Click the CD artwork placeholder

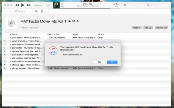click(11, 23)
